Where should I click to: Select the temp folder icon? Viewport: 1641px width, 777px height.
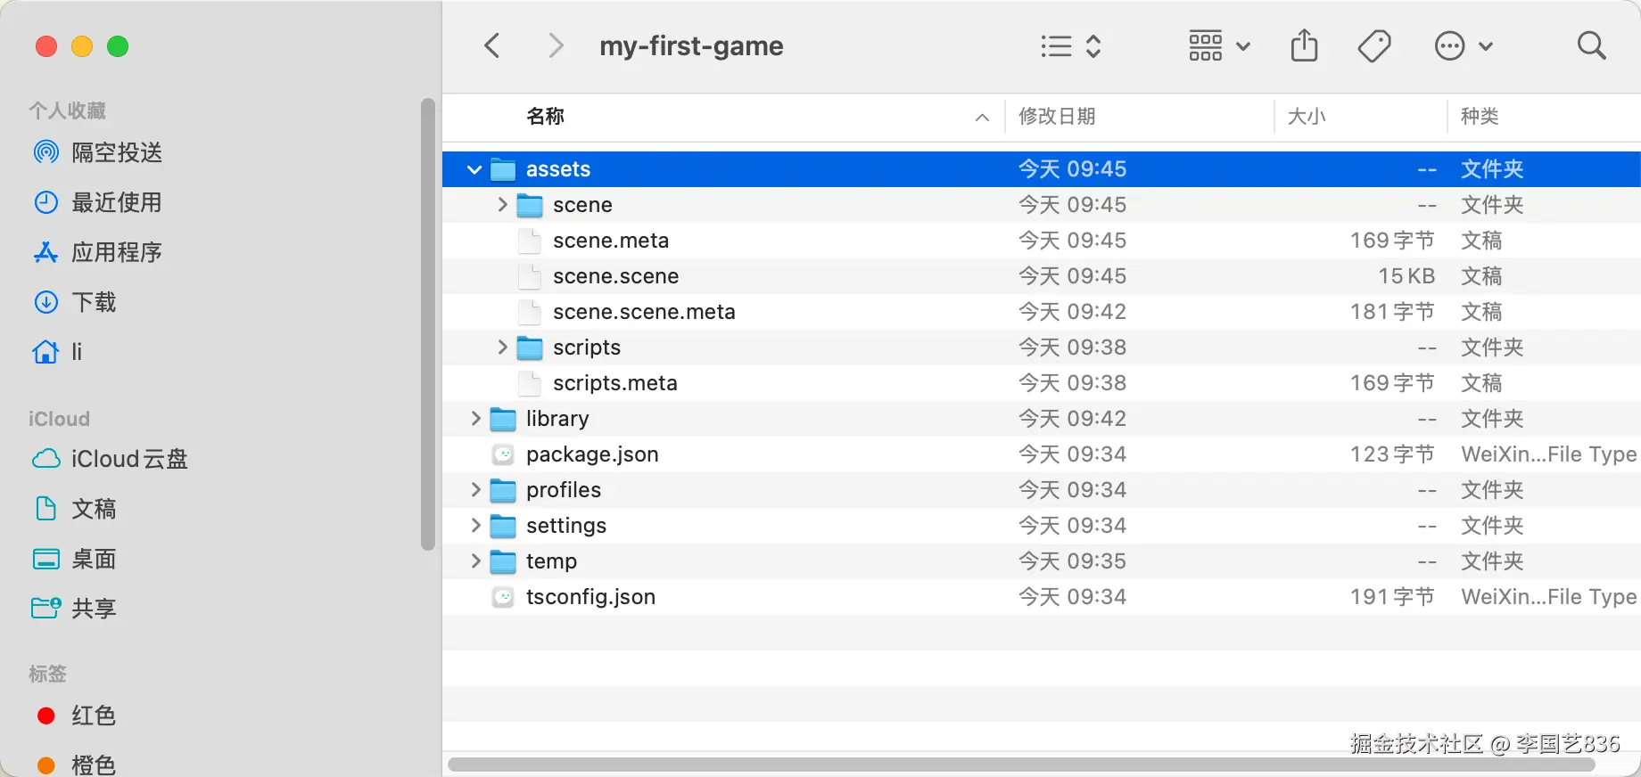[x=503, y=561]
